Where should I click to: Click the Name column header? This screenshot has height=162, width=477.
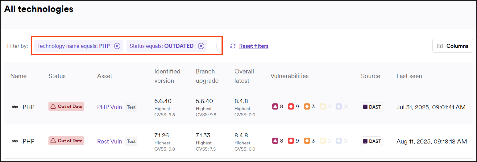(19, 76)
